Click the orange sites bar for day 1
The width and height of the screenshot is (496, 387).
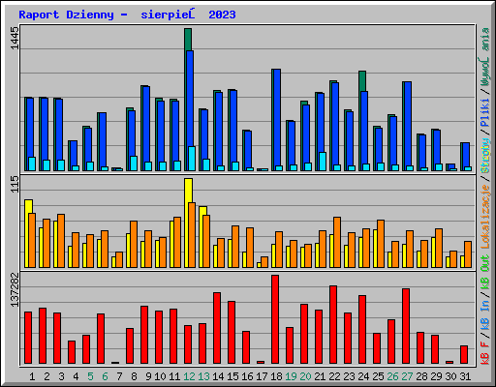(x=32, y=240)
